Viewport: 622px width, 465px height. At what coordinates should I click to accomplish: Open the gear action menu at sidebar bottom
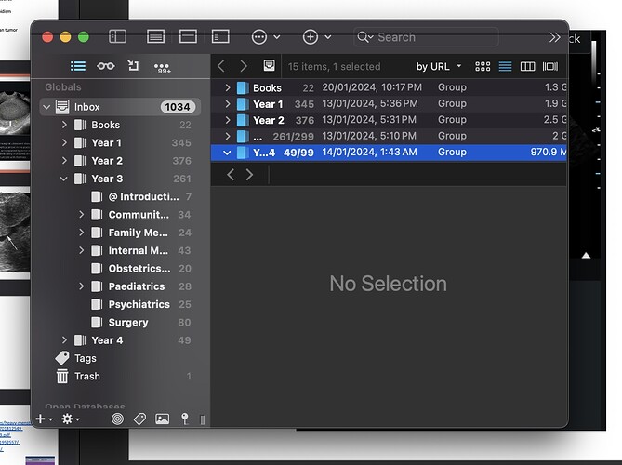point(68,419)
